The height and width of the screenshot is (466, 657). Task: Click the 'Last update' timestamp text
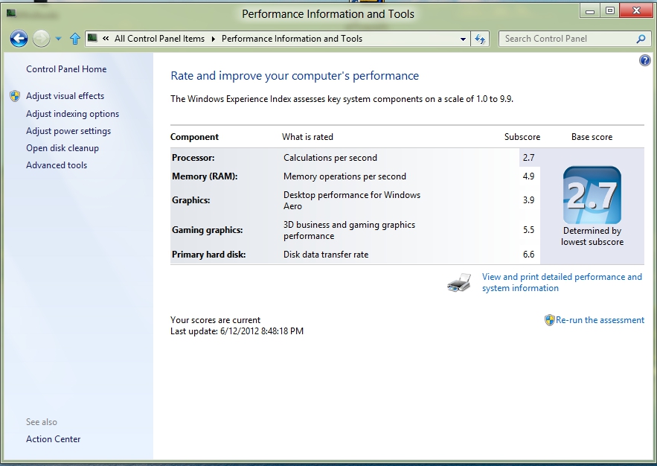pyautogui.click(x=237, y=331)
